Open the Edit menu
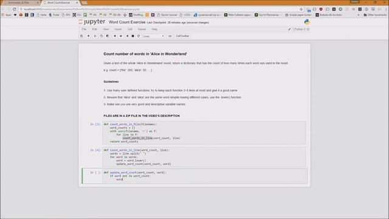This screenshot has height=219, width=389. [x=95, y=29]
